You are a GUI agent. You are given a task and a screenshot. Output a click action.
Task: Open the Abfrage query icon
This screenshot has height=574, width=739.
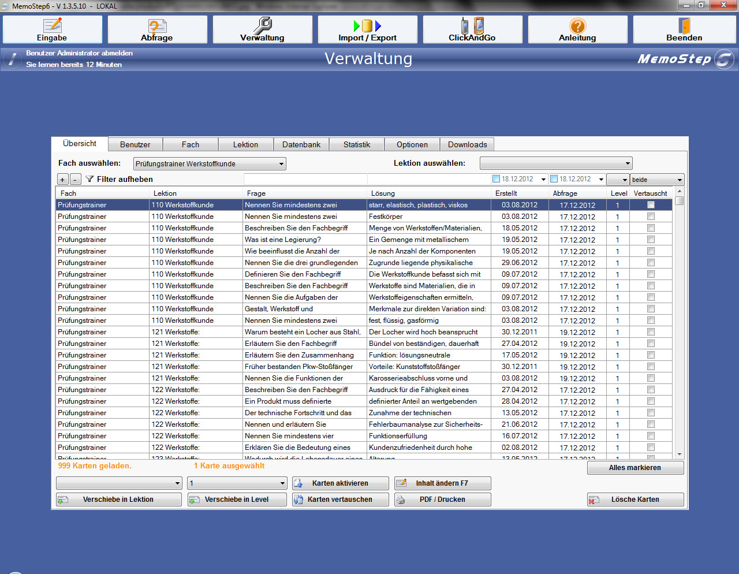click(x=157, y=25)
